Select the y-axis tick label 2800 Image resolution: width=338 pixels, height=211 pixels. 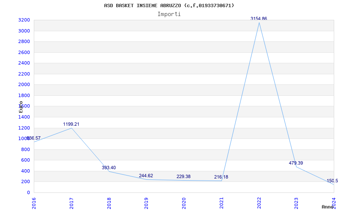tap(24, 41)
